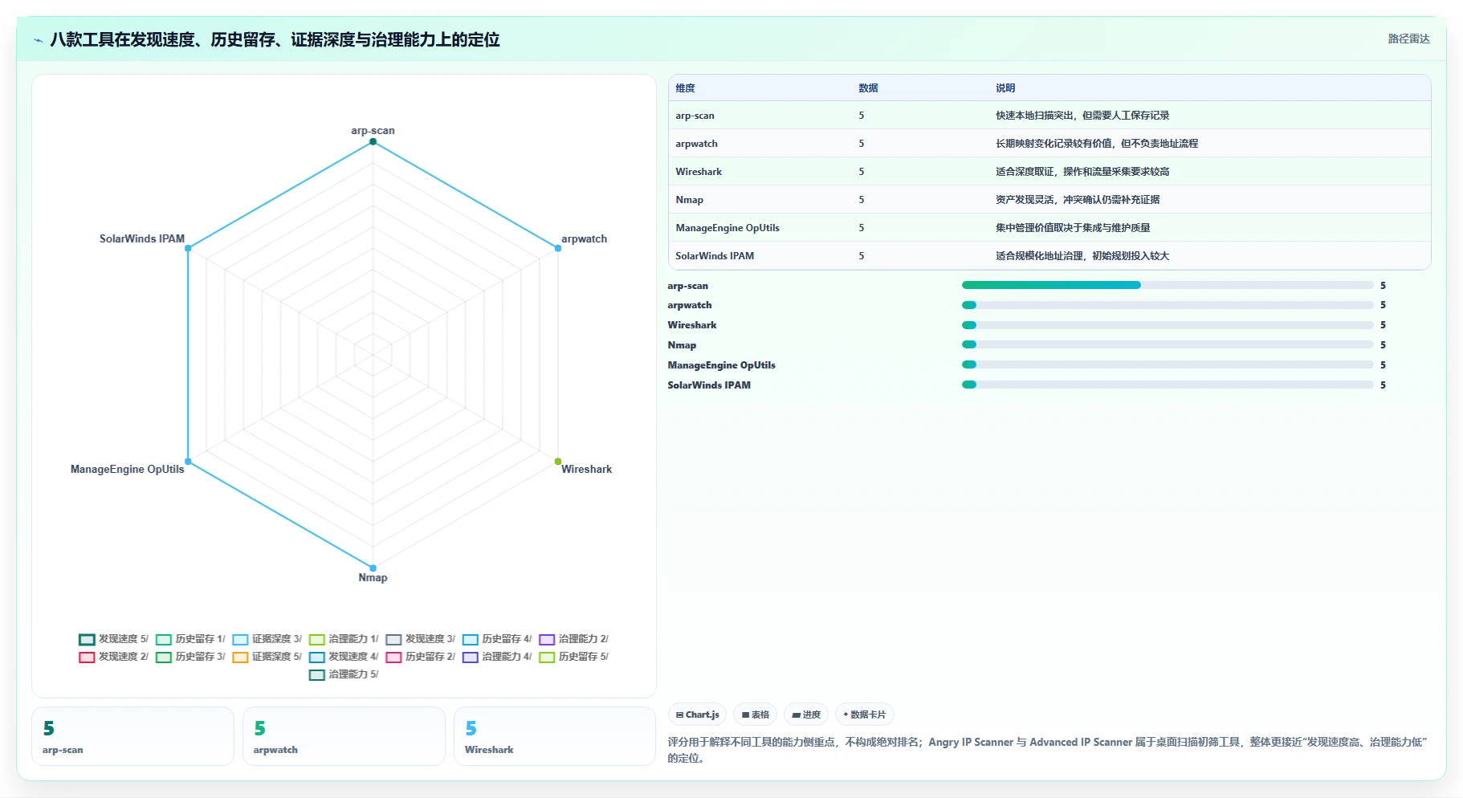This screenshot has height=798, width=1463.
Task: Click description 集中管理价值取决于集成与维护质量
Action: point(1073,228)
